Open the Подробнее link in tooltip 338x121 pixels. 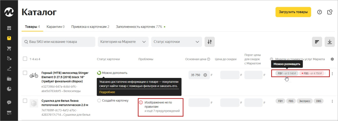click(107, 92)
